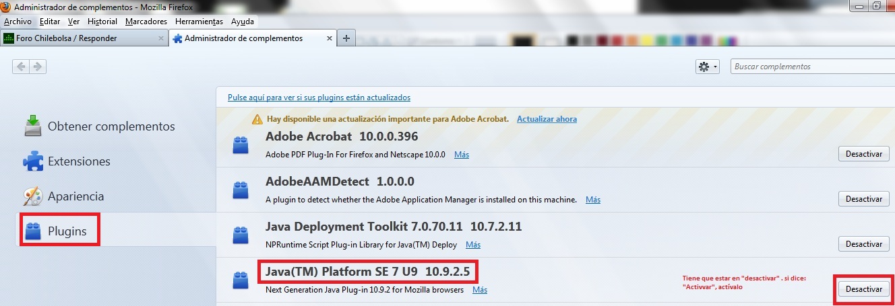Click the Adobe Application Manager detect description
This screenshot has width=895, height=306.
point(421,200)
